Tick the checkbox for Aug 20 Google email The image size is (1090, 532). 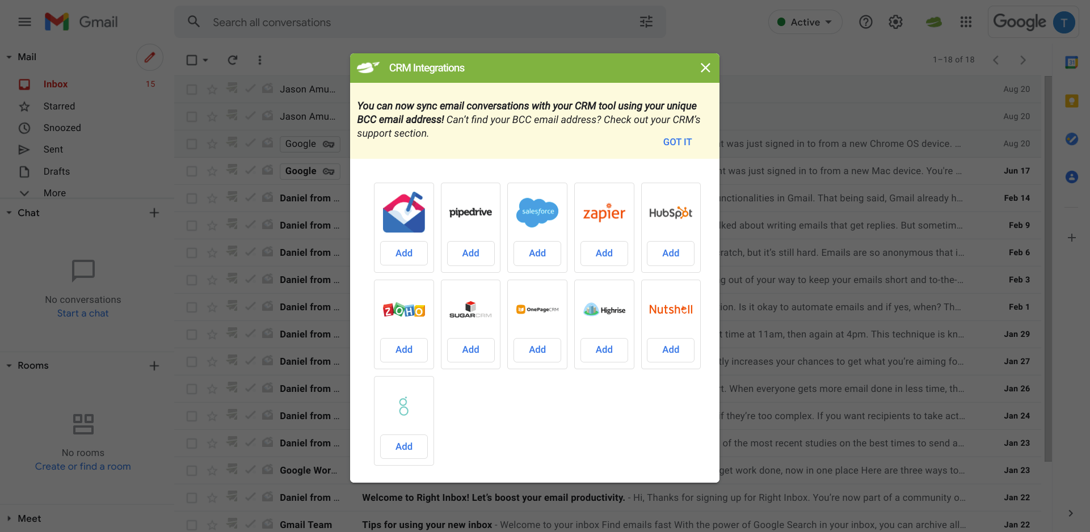click(192, 143)
